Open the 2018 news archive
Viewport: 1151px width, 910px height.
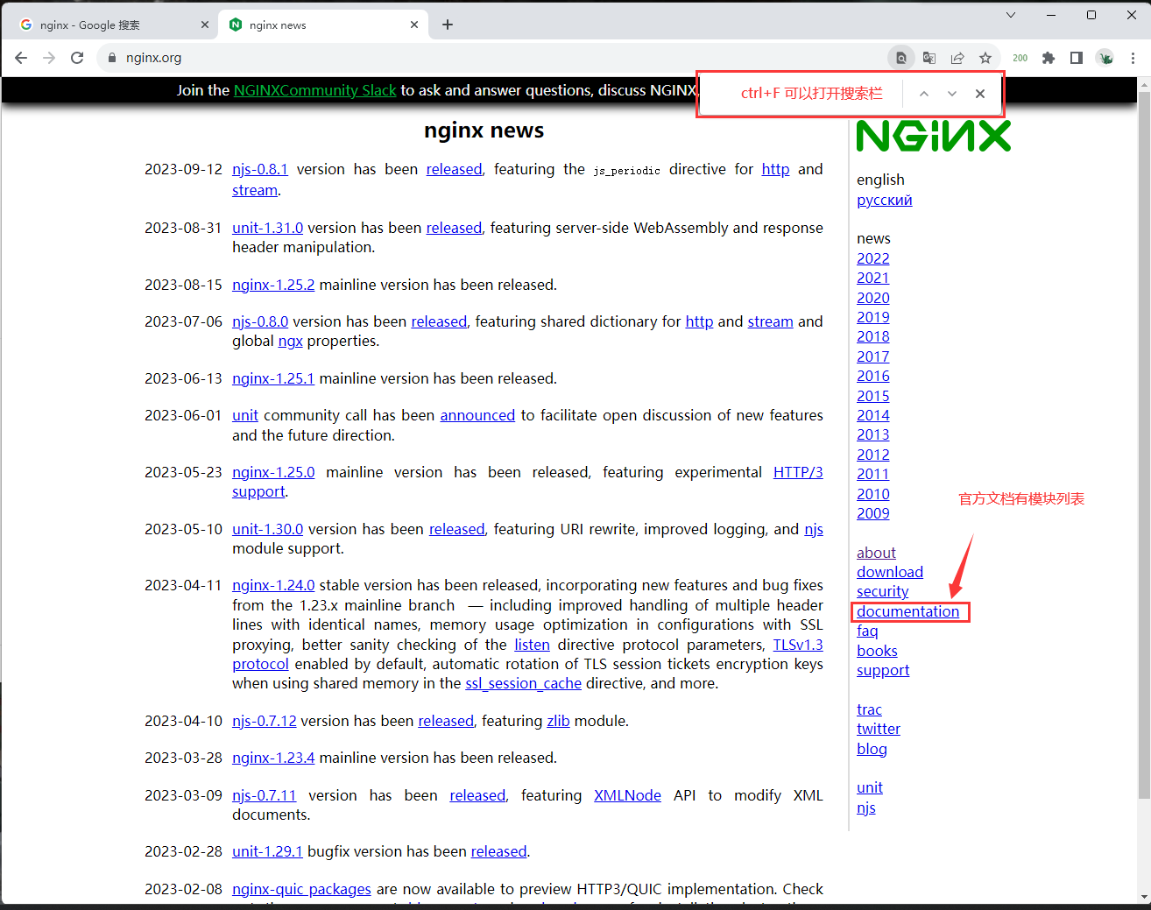[x=872, y=336]
